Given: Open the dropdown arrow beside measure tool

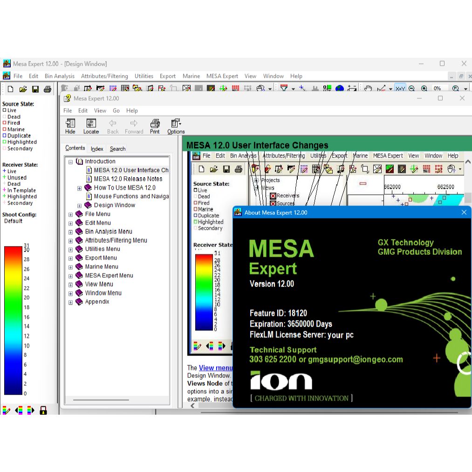Looking at the screenshot, I should 390,89.
